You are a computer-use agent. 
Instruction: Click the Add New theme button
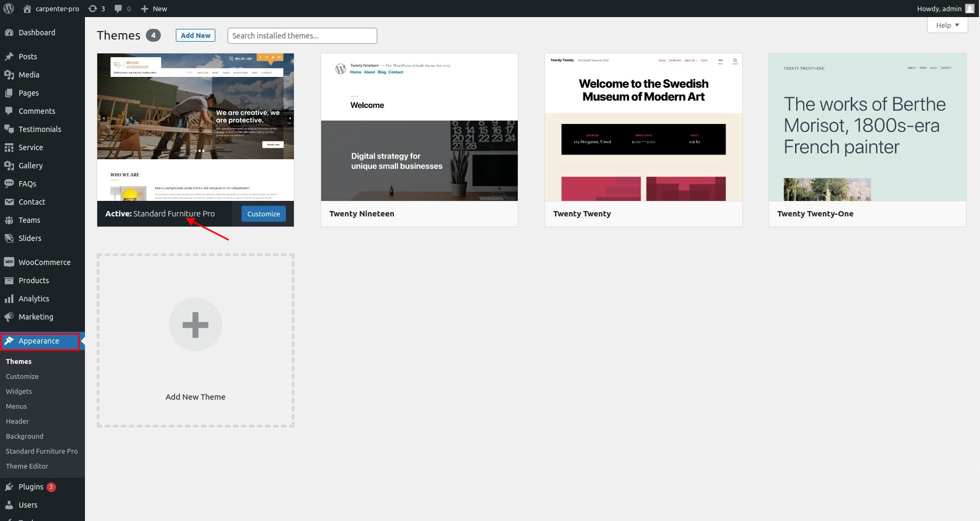point(196,35)
